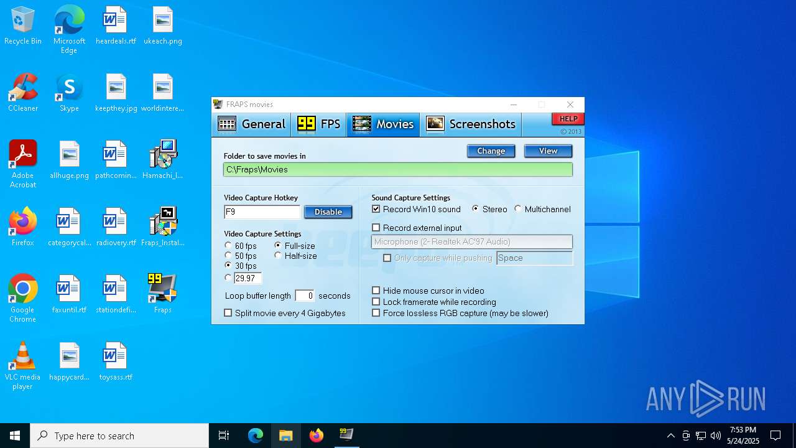Enable Lock framerate while recording

(376, 302)
